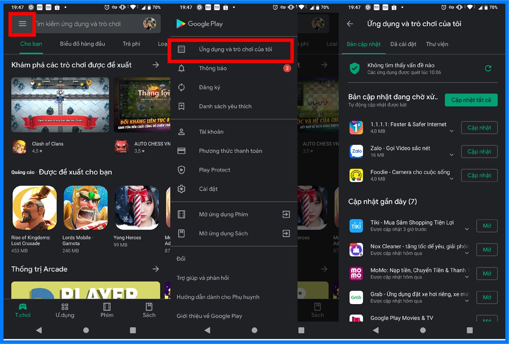The height and width of the screenshot is (344, 509).
Task: Go back from Ứng dụng và trò chơi của tôi
Action: (x=350, y=24)
